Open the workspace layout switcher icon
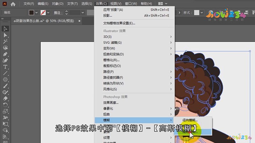 click(161, 3)
